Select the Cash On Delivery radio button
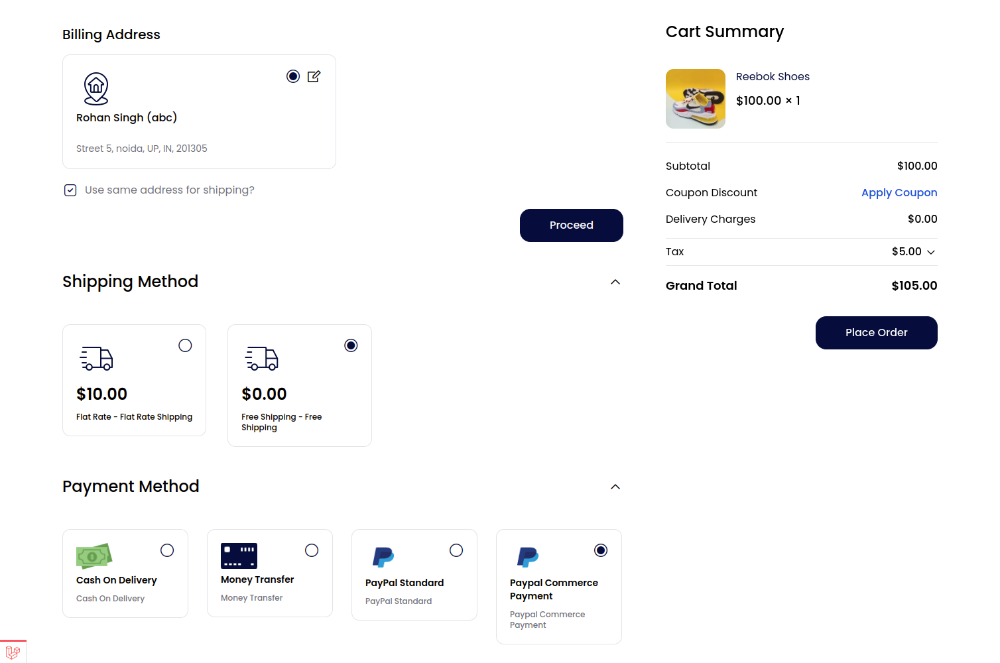 pos(167,550)
